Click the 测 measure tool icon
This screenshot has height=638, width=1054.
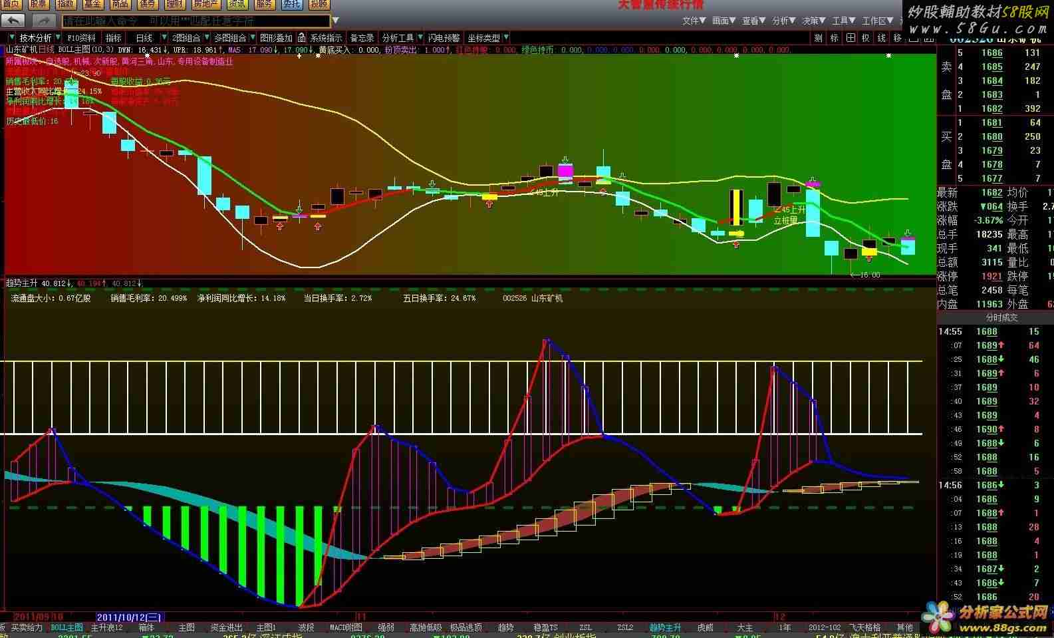click(x=819, y=38)
